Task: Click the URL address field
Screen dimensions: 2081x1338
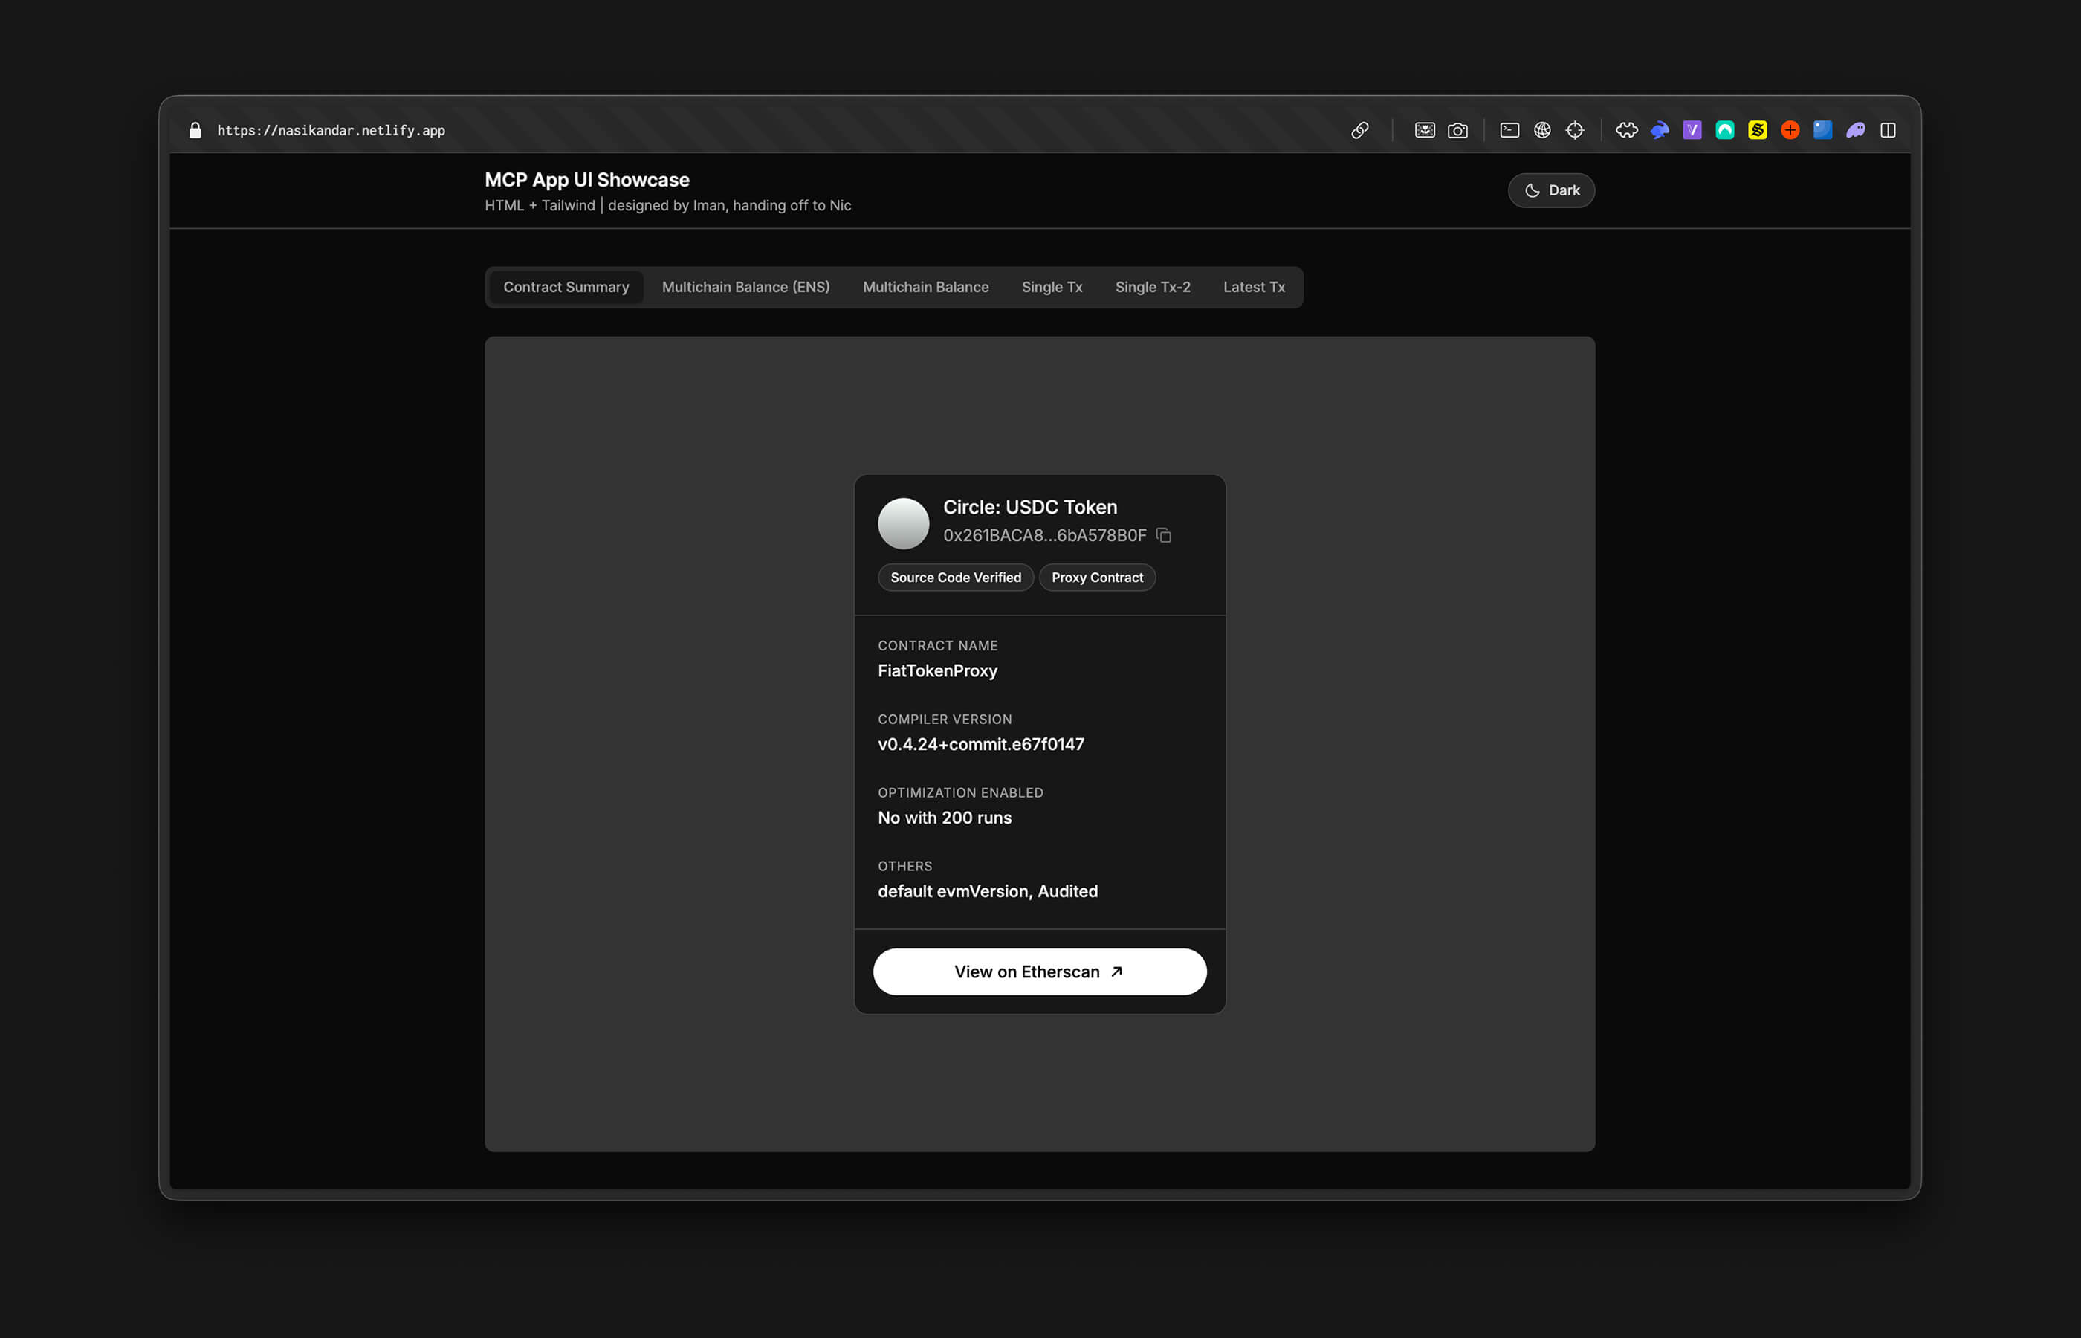Action: (x=331, y=130)
